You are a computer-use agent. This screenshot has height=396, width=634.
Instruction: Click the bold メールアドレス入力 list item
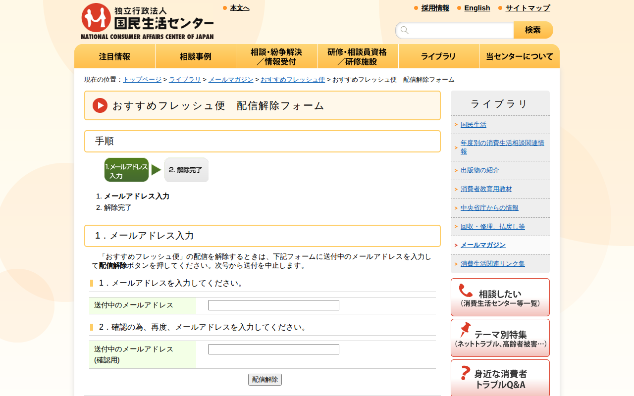137,196
